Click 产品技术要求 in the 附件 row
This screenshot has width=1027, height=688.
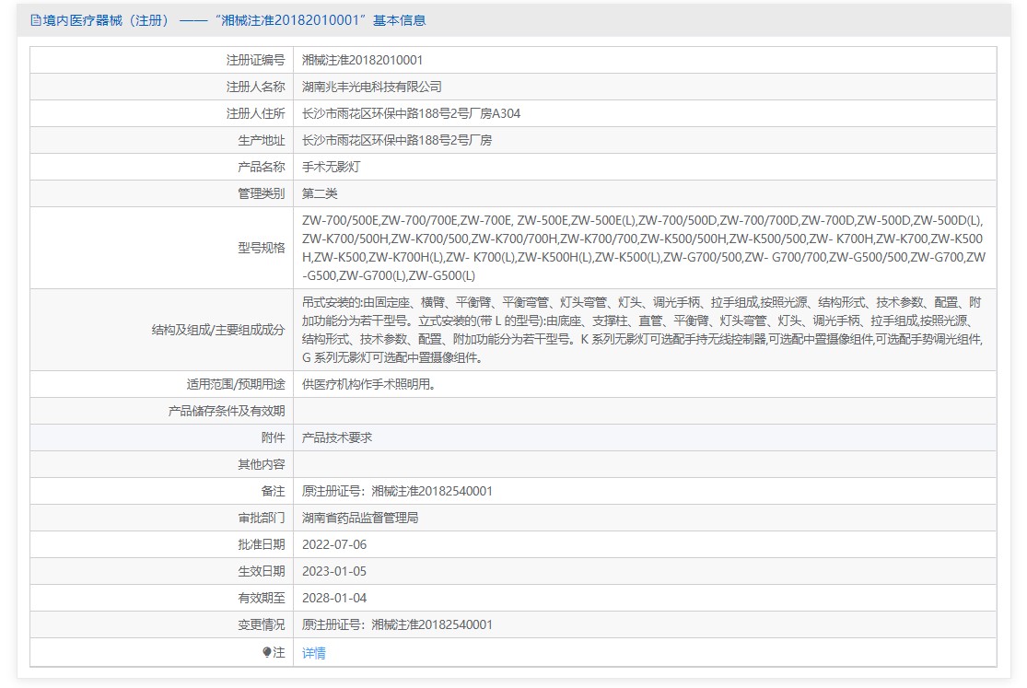tap(337, 437)
